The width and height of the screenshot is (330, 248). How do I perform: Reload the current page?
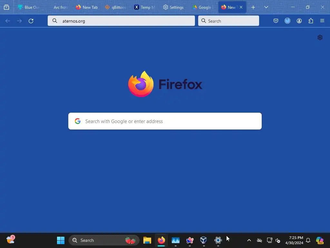click(31, 21)
